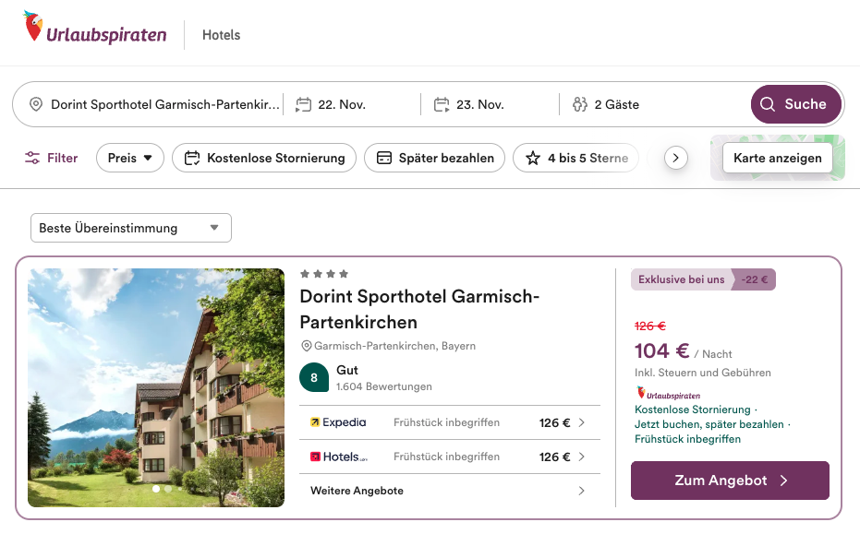Click the location pin icon in search bar
Screen dimensions: 860x534
pos(36,104)
